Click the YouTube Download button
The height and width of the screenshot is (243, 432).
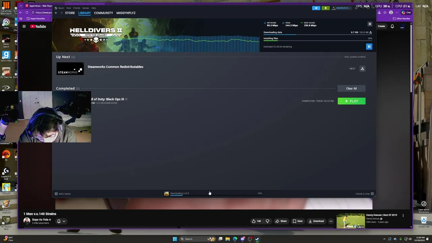click(x=316, y=221)
